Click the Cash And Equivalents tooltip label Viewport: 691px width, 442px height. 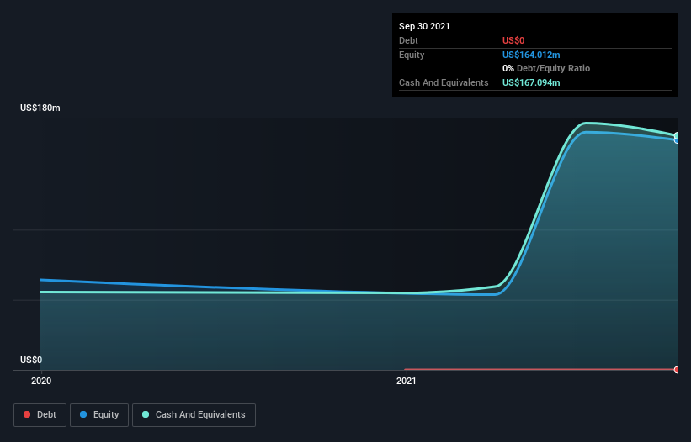coord(444,82)
